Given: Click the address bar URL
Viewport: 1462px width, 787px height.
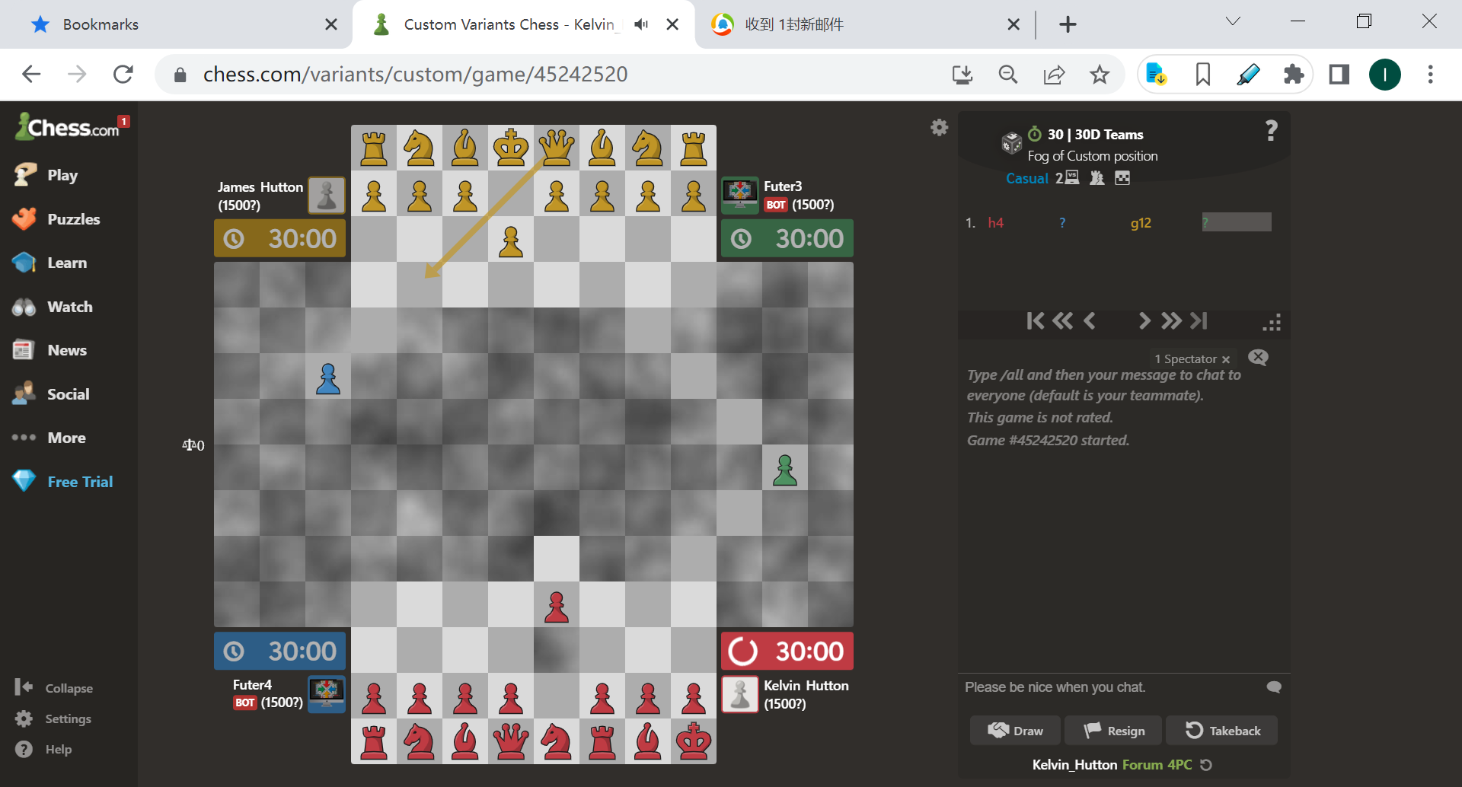Looking at the screenshot, I should pyautogui.click(x=416, y=75).
